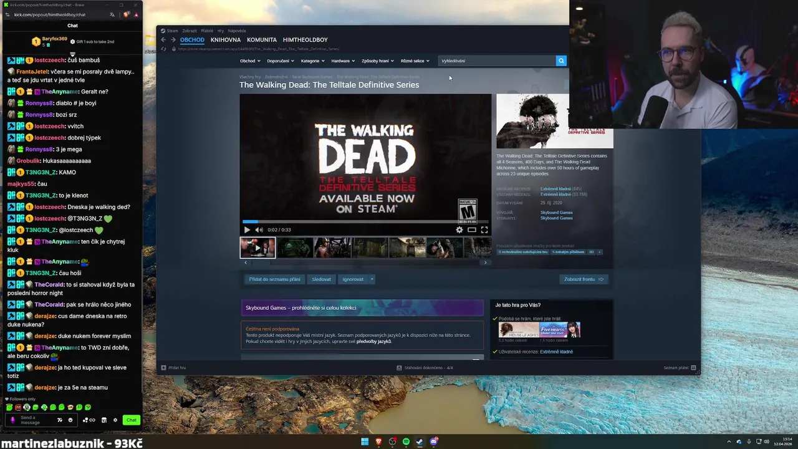Open the translate icon in chat input
This screenshot has height=449, width=798.
60,420
